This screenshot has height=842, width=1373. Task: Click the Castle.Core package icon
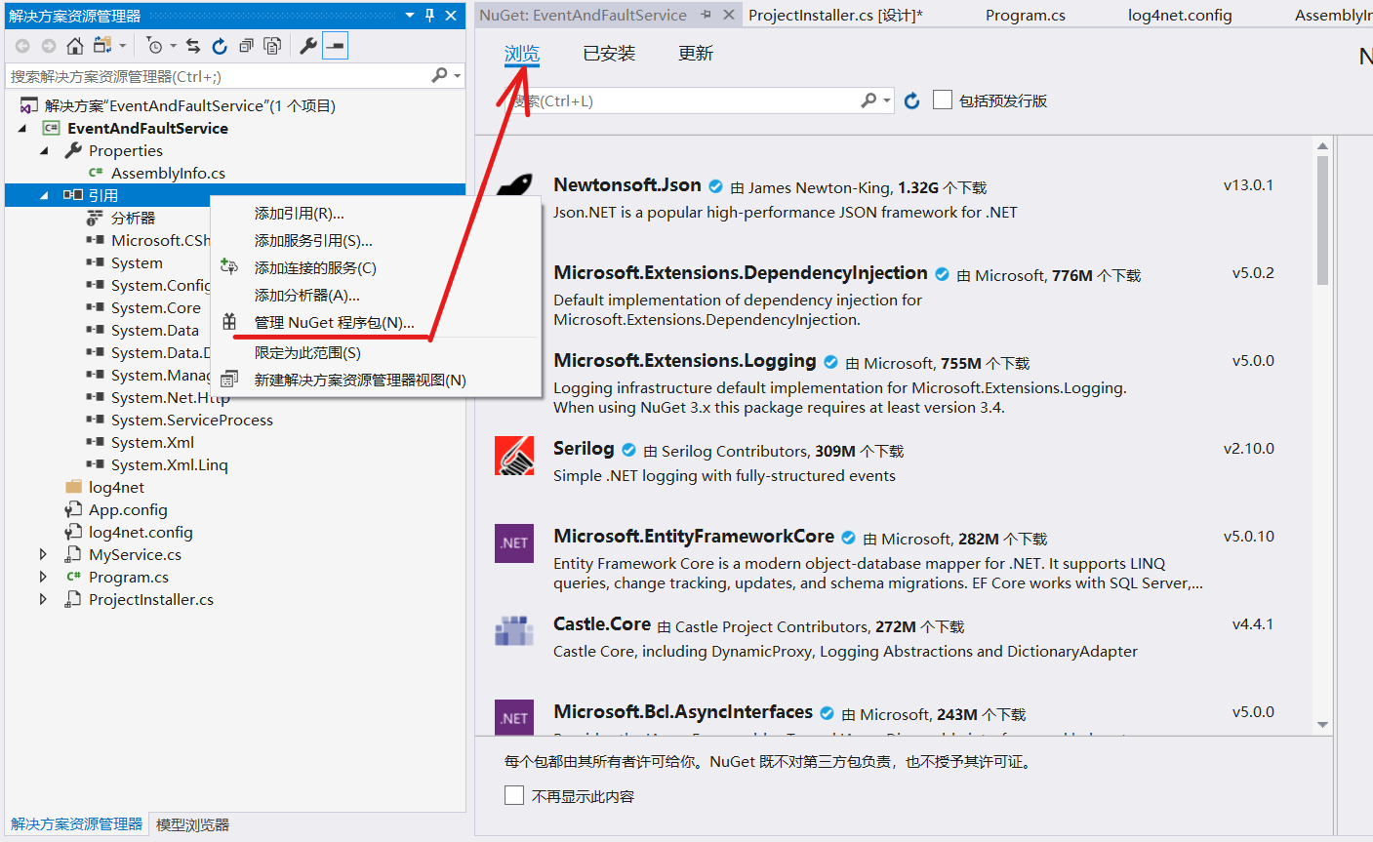click(x=514, y=631)
